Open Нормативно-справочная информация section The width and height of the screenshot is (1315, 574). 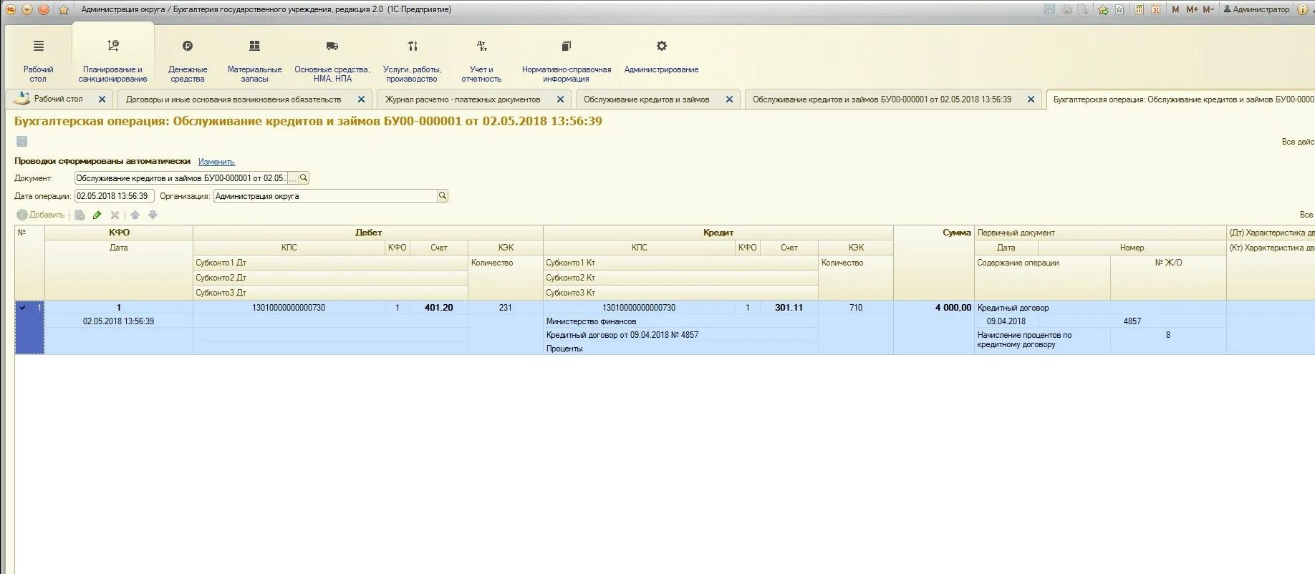pos(566,60)
